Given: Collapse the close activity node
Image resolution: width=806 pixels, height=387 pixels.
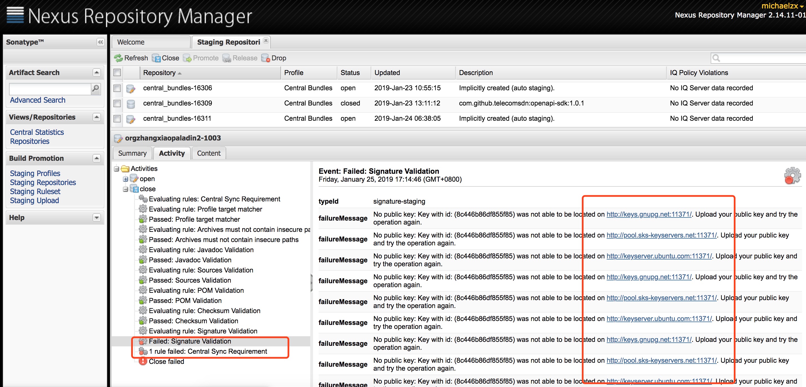Looking at the screenshot, I should pyautogui.click(x=125, y=189).
